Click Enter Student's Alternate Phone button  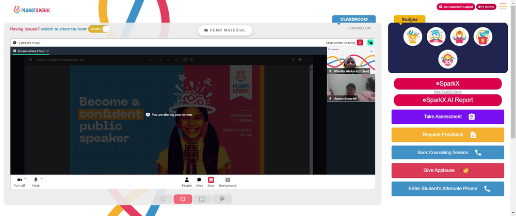(x=447, y=189)
